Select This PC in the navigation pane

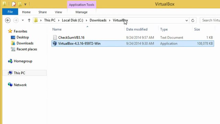click(19, 73)
